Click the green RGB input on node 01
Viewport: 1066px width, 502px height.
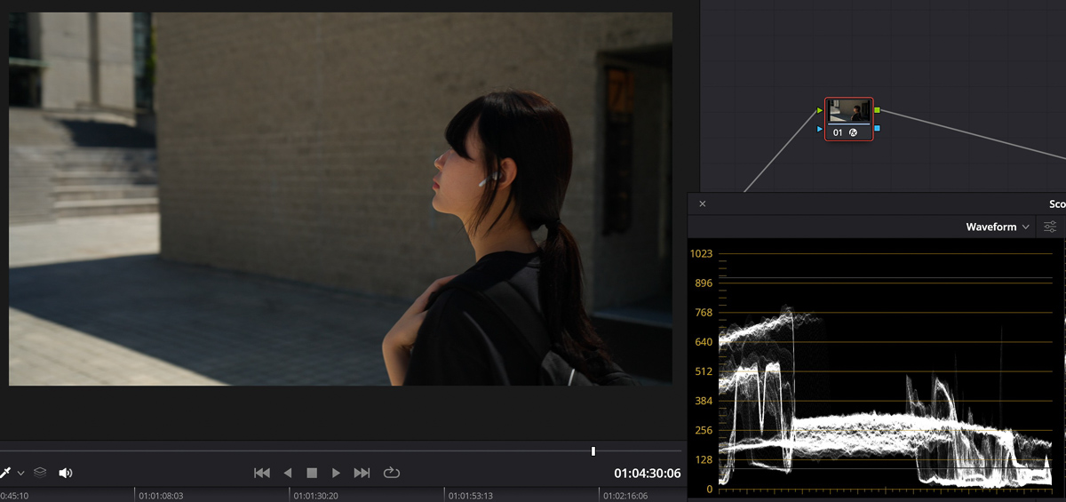(x=819, y=111)
